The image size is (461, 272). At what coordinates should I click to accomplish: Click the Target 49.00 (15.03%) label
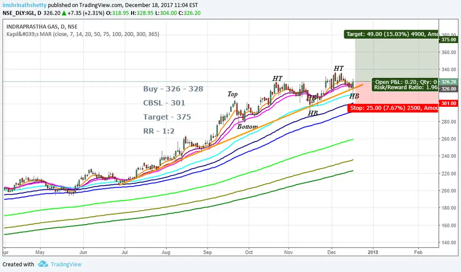[391, 34]
